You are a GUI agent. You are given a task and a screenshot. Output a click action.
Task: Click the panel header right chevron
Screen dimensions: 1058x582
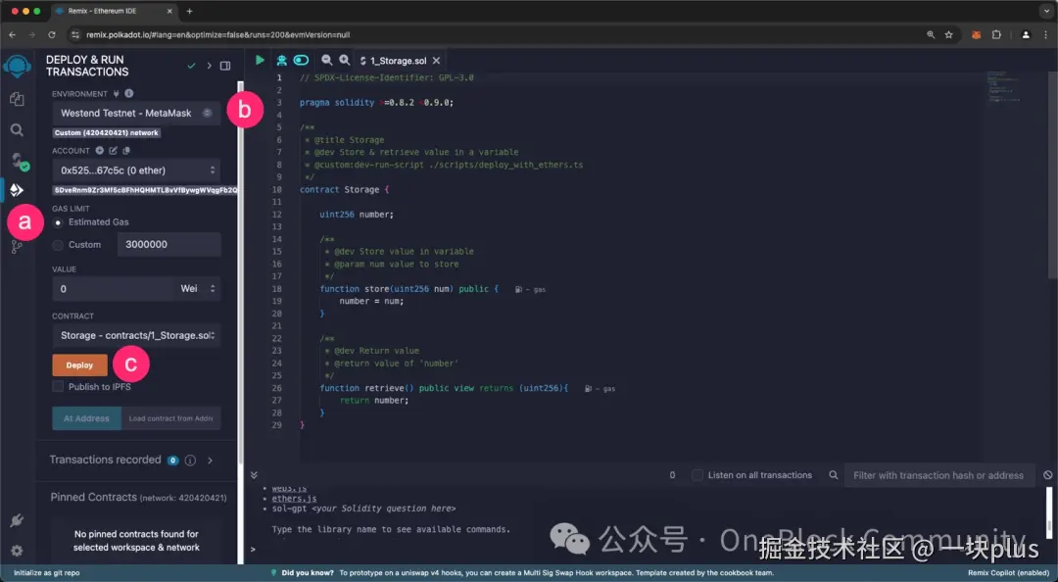point(210,67)
